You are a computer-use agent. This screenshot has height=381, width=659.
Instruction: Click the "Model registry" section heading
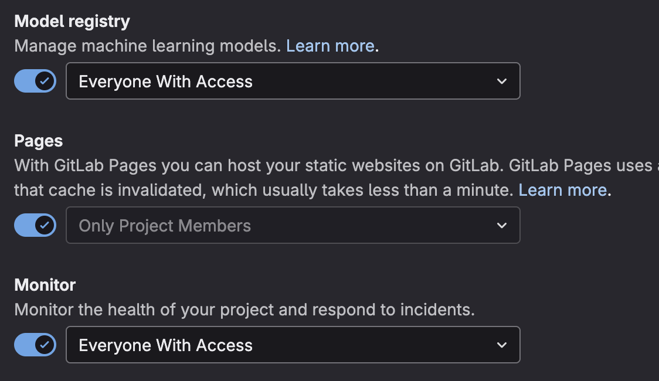click(x=72, y=22)
